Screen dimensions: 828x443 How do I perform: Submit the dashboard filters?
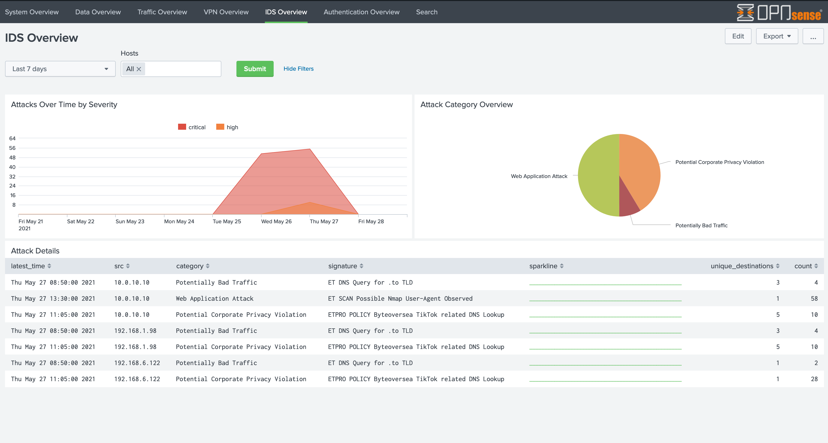tap(255, 69)
